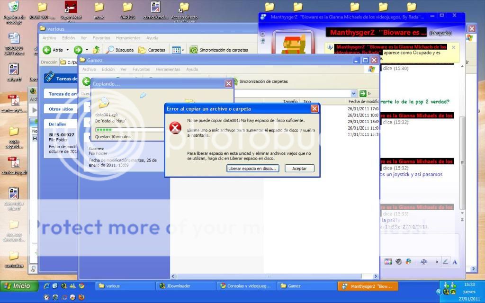Select TRABAJO CATY.docx desktop icon
This screenshot has height=303, width=485.
pyautogui.click(x=14, y=44)
